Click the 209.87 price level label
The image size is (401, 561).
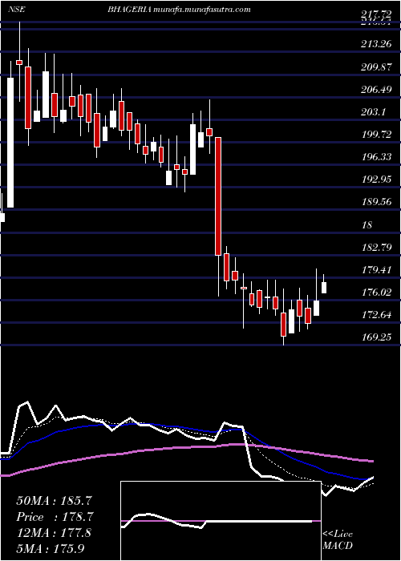click(376, 67)
